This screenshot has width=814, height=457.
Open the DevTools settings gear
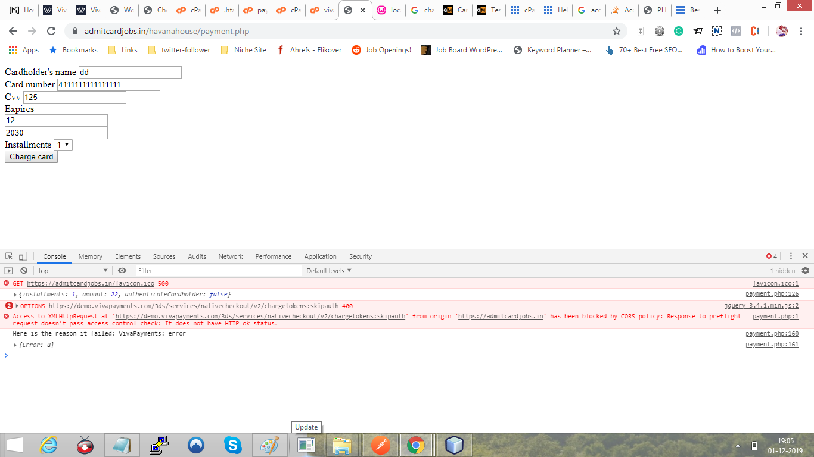[806, 270]
